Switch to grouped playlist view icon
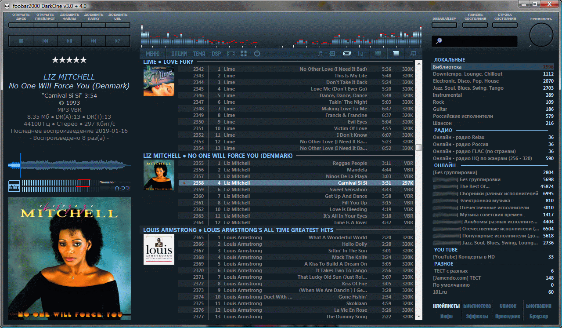Viewport: 562px width, 328px height. click(378, 54)
